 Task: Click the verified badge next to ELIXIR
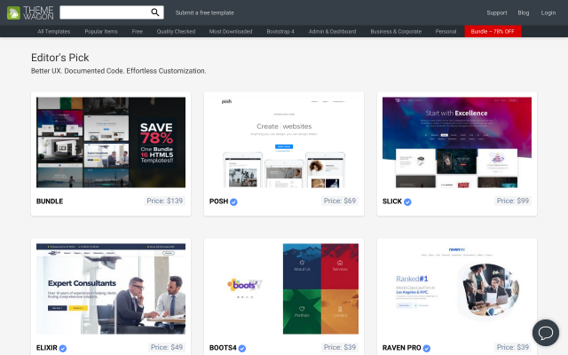click(63, 348)
